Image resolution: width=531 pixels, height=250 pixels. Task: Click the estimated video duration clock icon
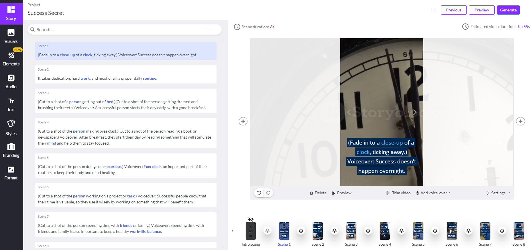[x=465, y=27]
